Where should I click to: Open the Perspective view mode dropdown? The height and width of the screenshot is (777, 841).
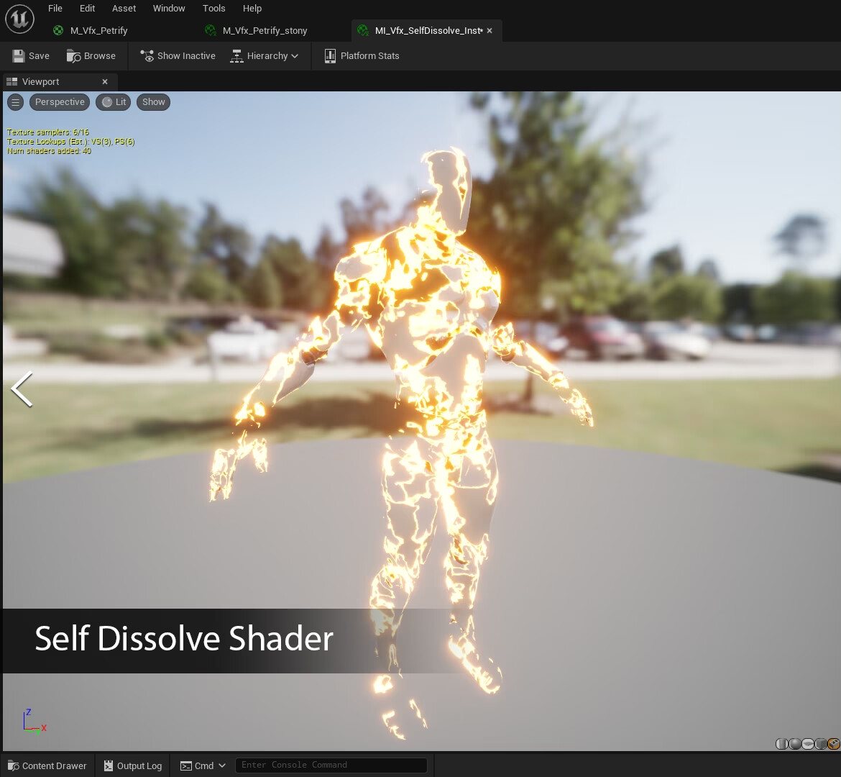(60, 102)
